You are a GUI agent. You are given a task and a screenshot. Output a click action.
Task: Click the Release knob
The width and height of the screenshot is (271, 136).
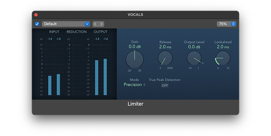pyautogui.click(x=165, y=58)
